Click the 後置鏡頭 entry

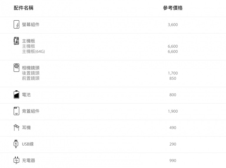pyautogui.click(x=31, y=73)
